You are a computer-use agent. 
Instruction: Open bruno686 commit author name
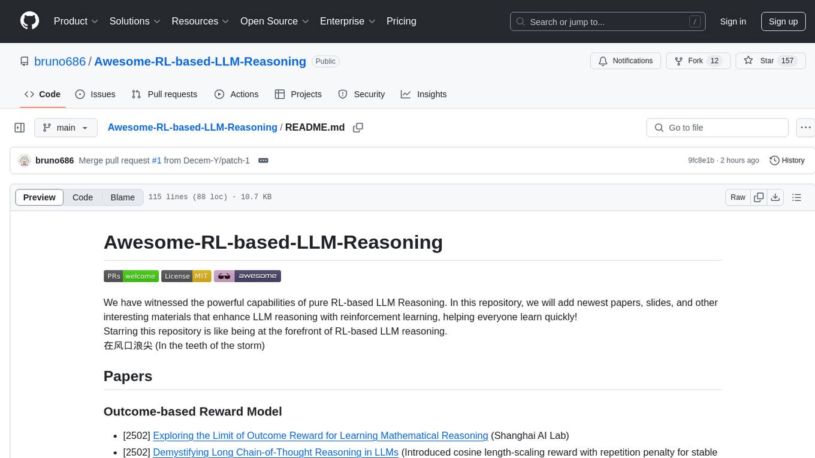click(x=55, y=161)
